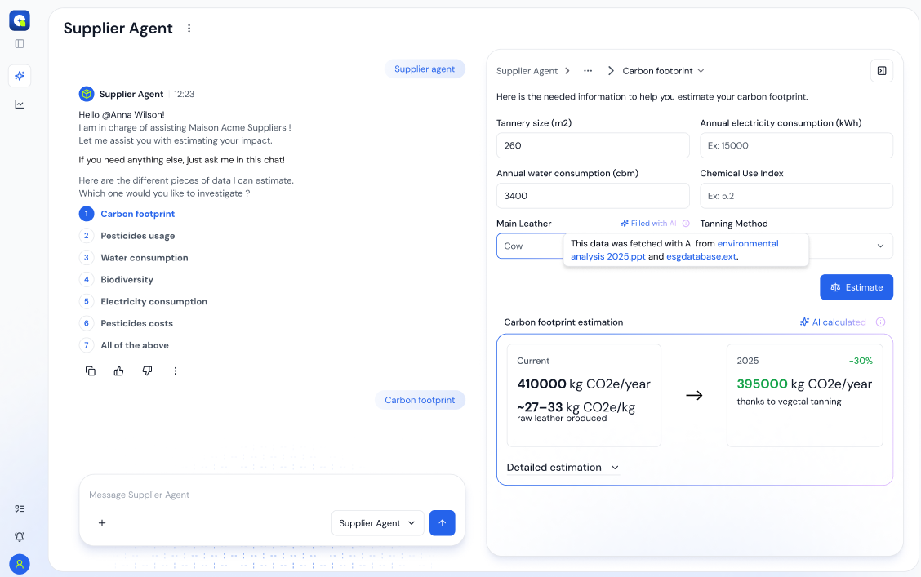Choose the Biodiversity option from list
Viewport: 921px width, 577px height.
[x=127, y=280]
